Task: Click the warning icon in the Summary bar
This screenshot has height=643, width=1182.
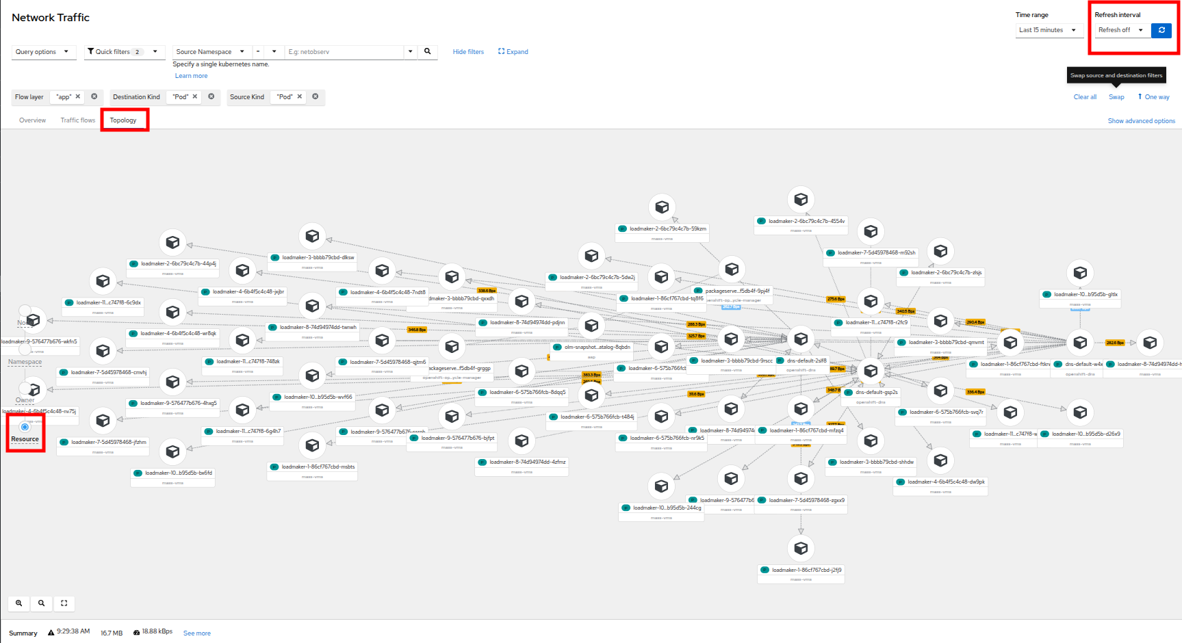Action: [51, 633]
